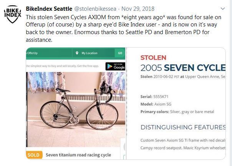Open the 2005 SEVEN CYCLE heading
The width and height of the screenshot is (232, 166).
click(183, 68)
